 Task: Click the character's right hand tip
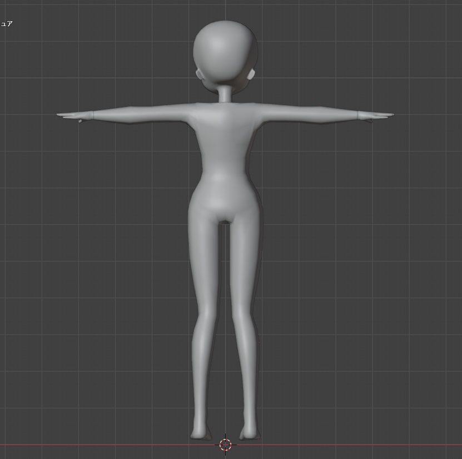point(392,116)
